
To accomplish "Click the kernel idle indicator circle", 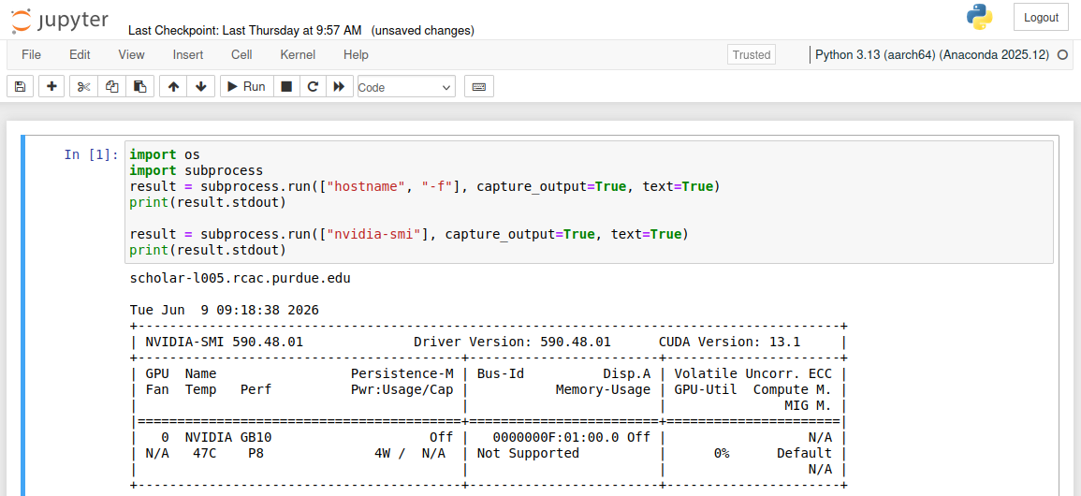I will (1062, 55).
